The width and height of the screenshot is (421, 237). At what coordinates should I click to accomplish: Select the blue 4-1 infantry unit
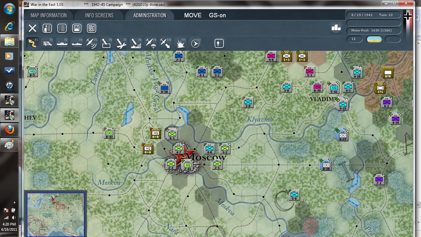202,72
